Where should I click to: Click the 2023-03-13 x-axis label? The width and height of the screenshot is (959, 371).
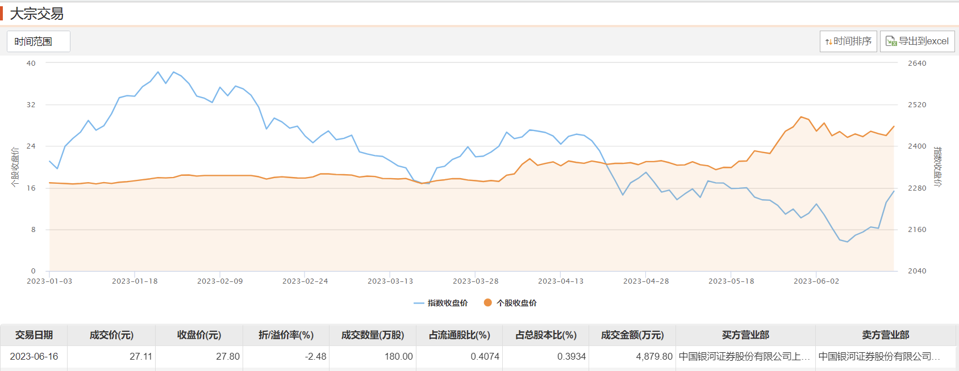(x=390, y=281)
